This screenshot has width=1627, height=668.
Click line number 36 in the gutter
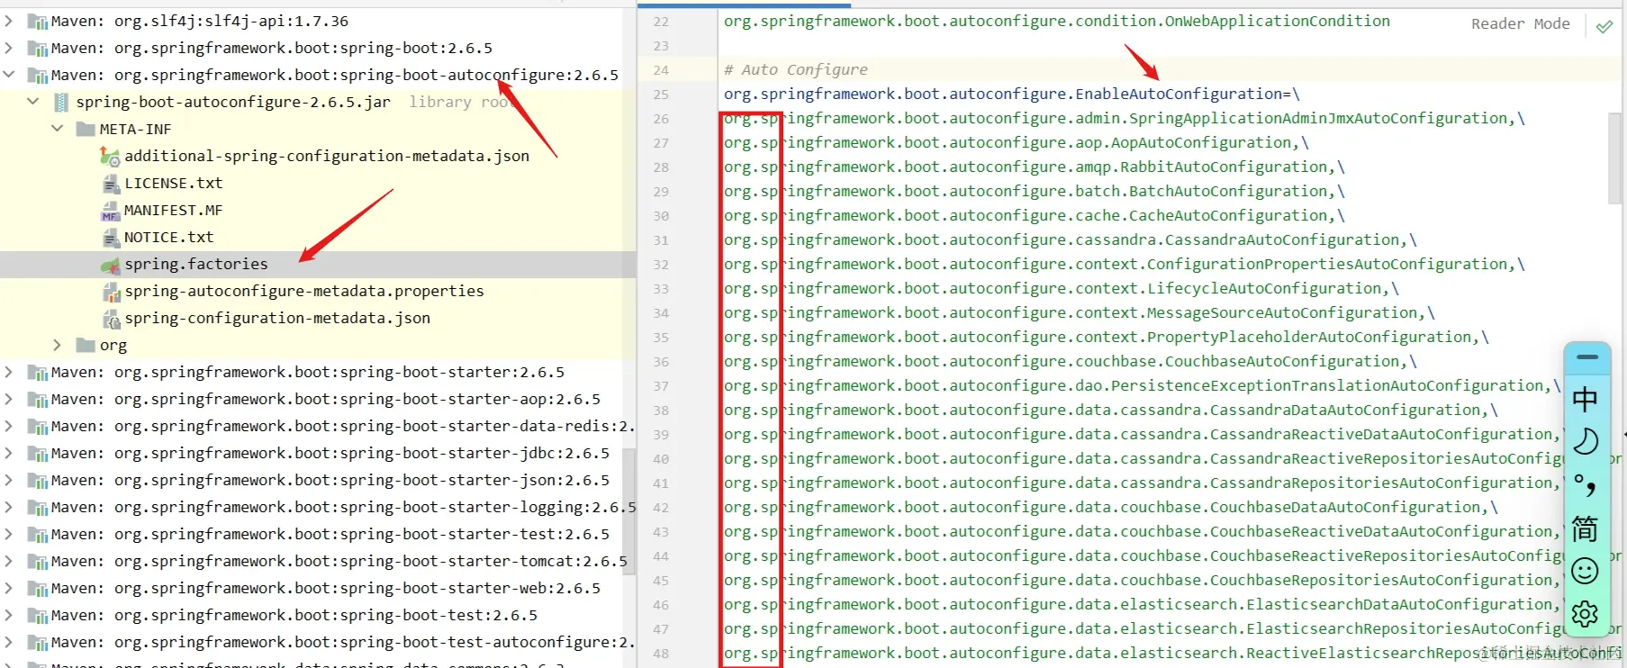(x=661, y=362)
